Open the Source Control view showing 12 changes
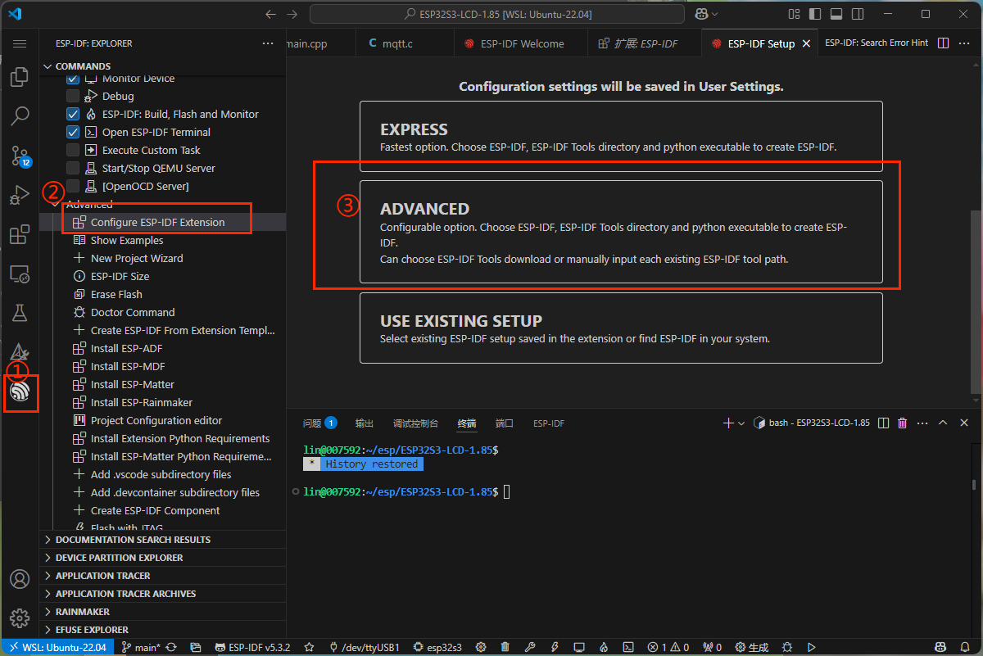Viewport: 983px width, 656px height. [x=20, y=156]
